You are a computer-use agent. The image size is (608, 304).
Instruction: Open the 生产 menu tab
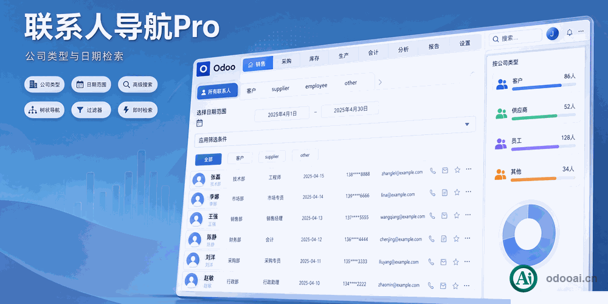click(344, 56)
